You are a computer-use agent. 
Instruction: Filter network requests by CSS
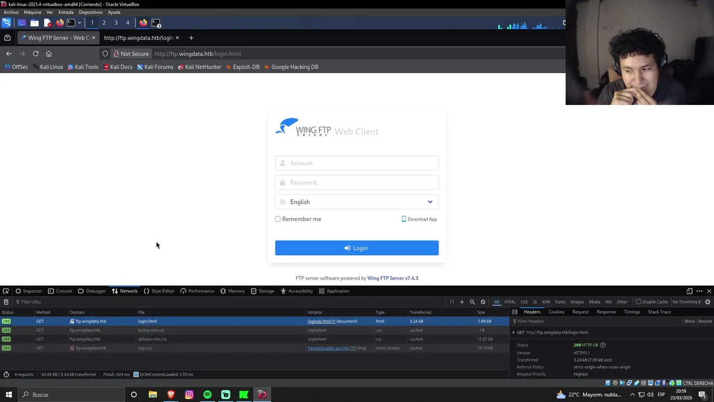point(524,302)
